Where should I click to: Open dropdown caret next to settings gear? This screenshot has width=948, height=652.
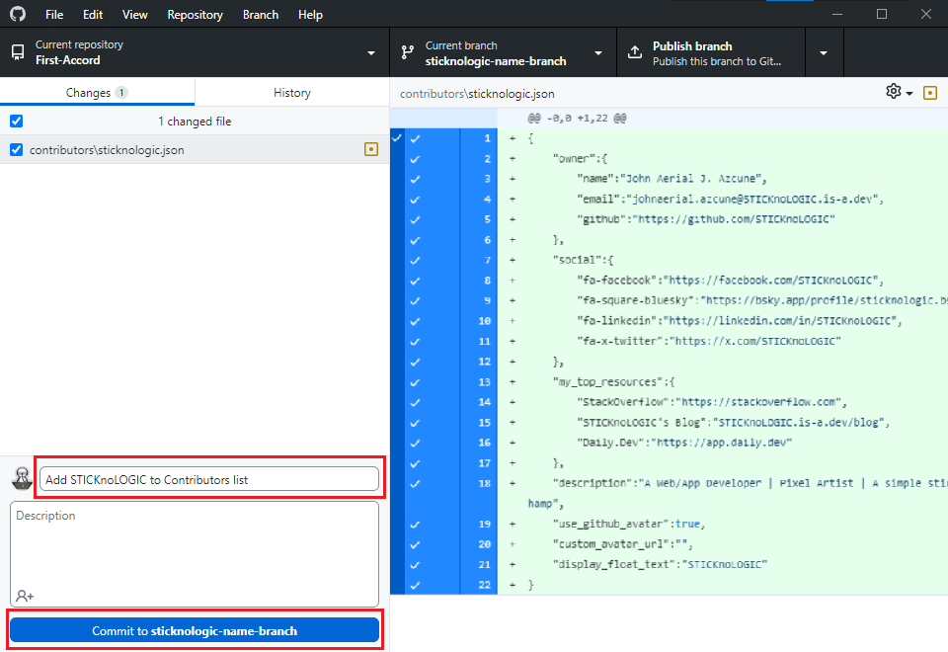click(909, 94)
